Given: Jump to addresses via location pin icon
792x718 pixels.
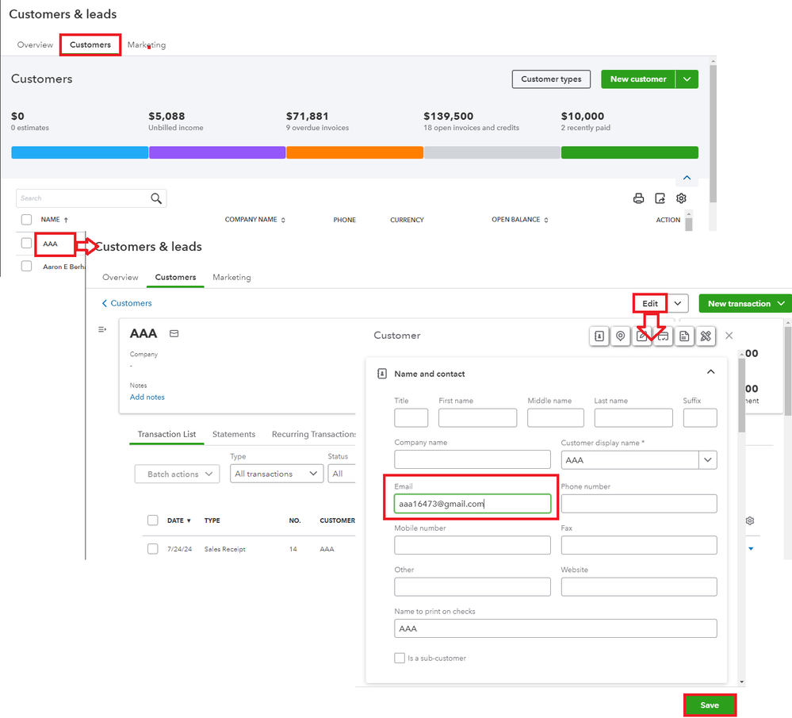Looking at the screenshot, I should [620, 336].
